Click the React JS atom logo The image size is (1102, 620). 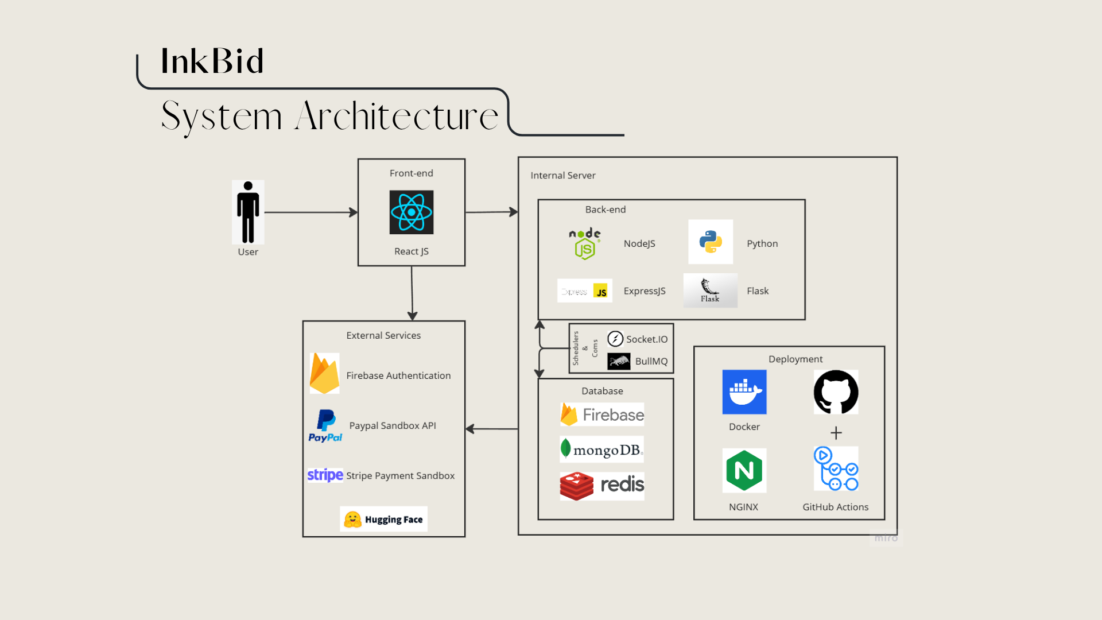[411, 212]
